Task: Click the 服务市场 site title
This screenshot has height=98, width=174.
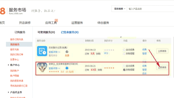Action: (17, 10)
